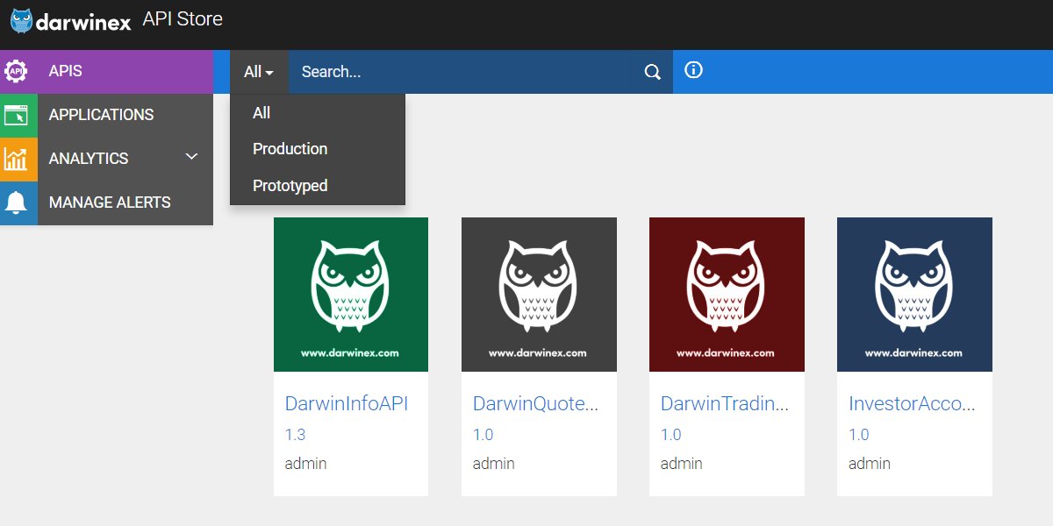Click the info circle icon
Screen dimensions: 1053x526
tap(693, 70)
